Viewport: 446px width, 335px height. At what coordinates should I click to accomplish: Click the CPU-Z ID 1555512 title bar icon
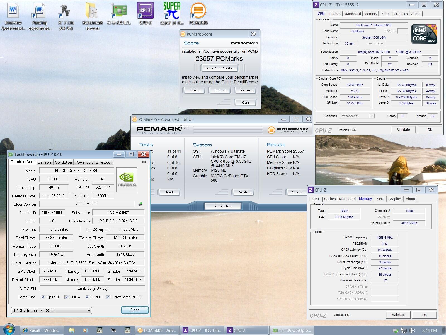[316, 5]
